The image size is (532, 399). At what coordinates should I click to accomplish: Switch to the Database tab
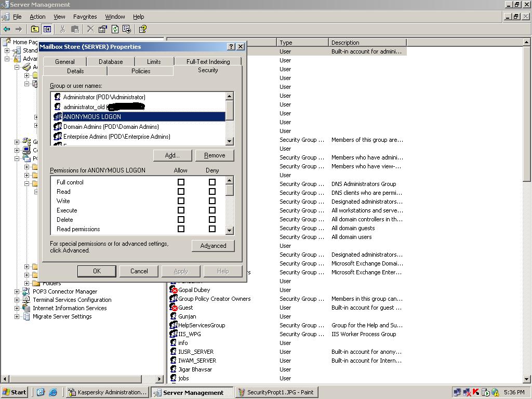coord(111,61)
